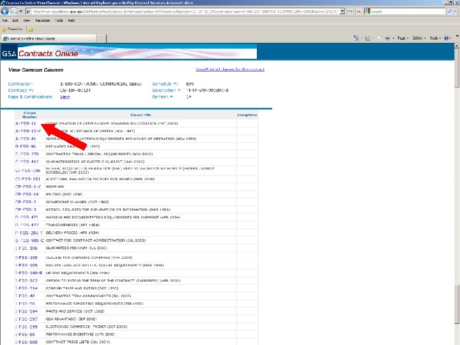Open the search provider options dropdown arrow
The height and width of the screenshot is (345, 460).
[x=456, y=11]
